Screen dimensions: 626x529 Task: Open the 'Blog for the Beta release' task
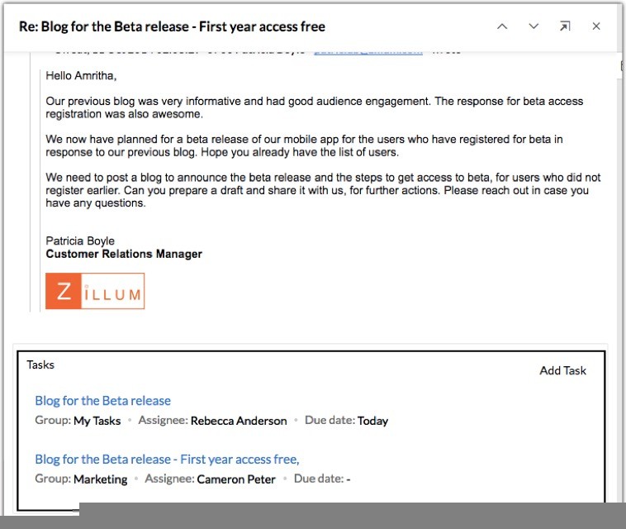tap(102, 400)
